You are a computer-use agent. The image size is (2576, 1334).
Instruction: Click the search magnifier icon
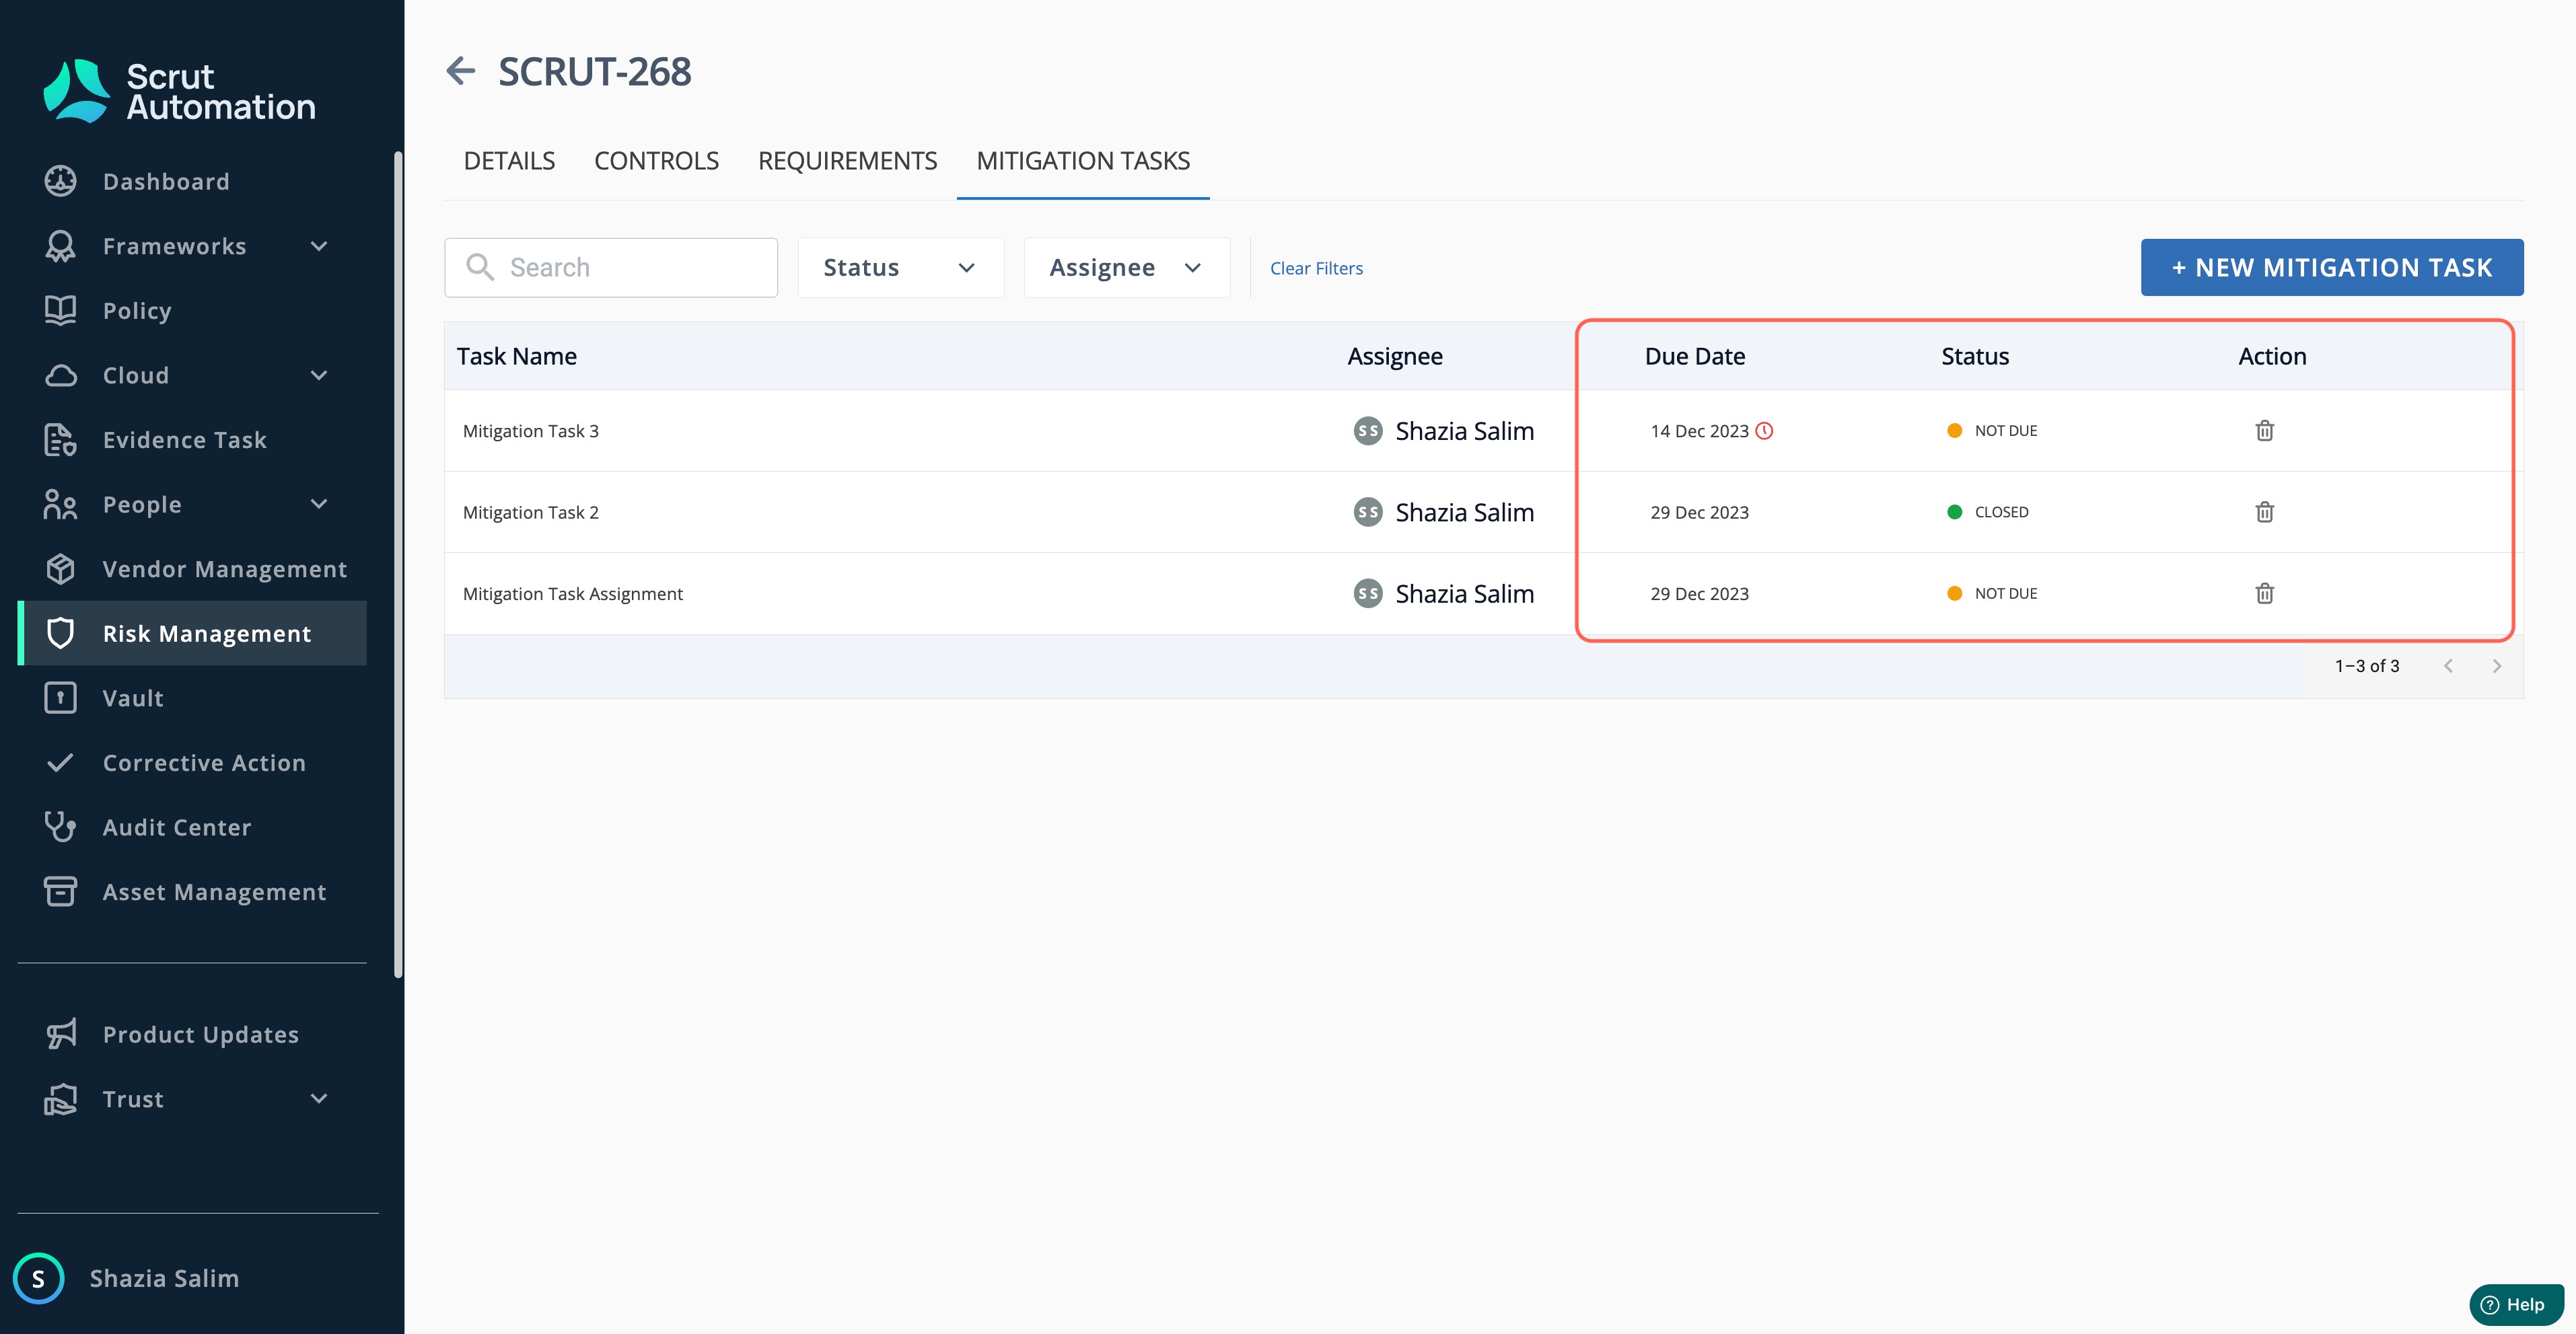(480, 267)
